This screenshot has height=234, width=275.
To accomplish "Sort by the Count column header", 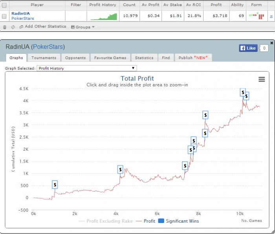I will click(x=129, y=5).
